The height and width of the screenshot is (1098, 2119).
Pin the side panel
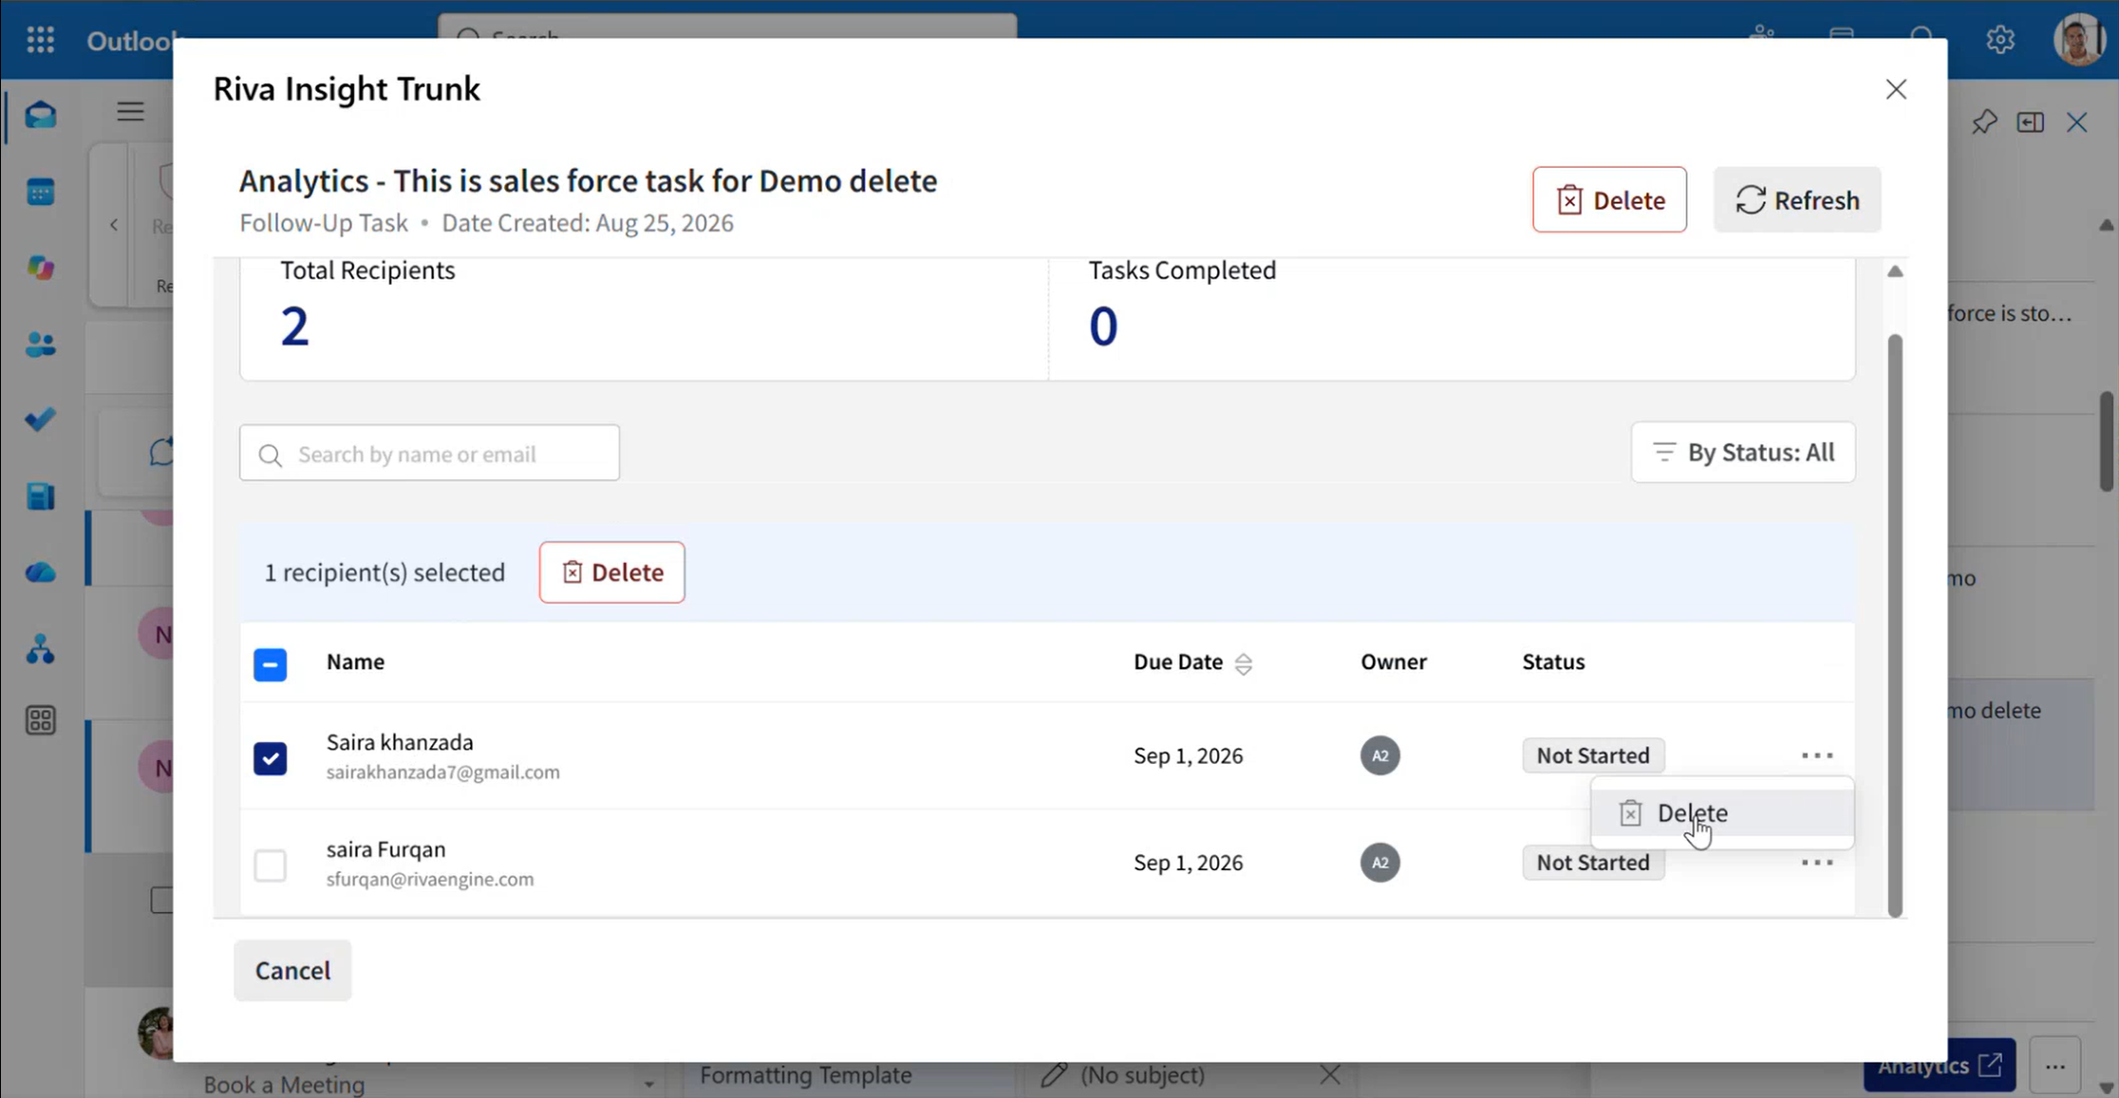pos(1984,122)
